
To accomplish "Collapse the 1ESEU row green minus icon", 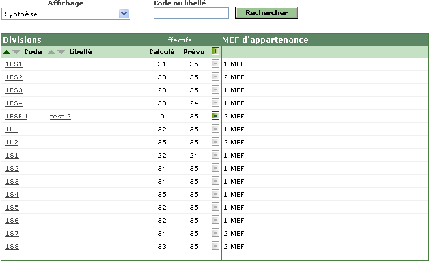I will 215,116.
